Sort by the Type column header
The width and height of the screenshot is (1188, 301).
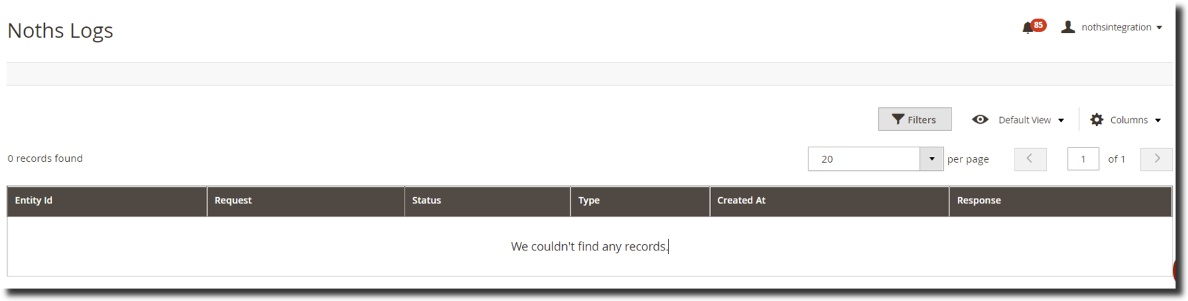point(589,201)
